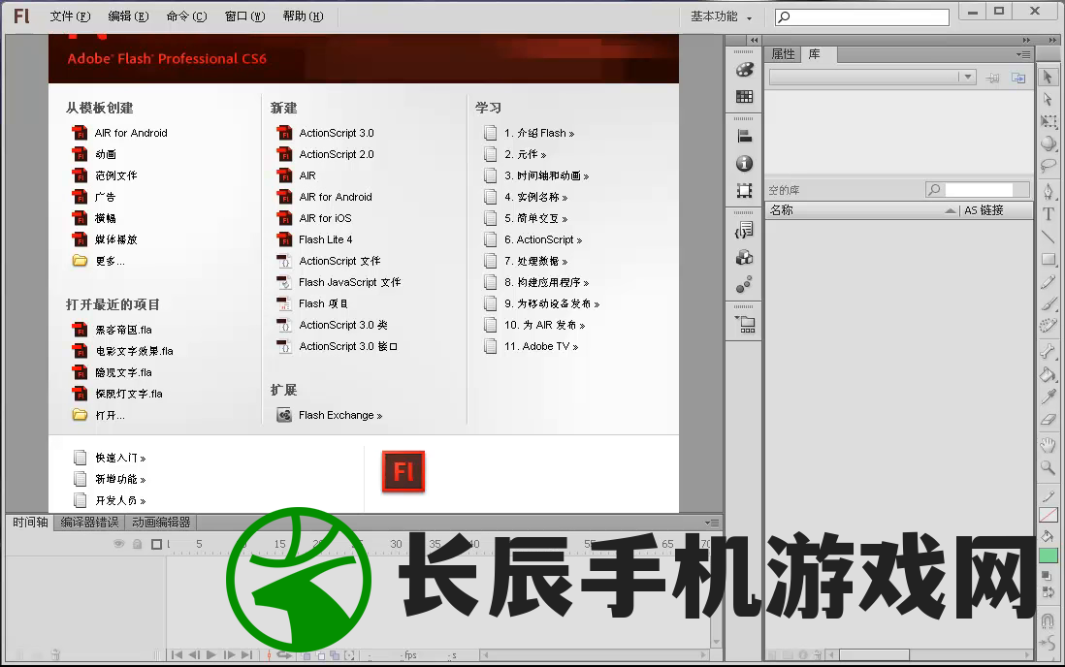Open the 编辑(E) menu
The height and width of the screenshot is (667, 1065).
coord(128,16)
